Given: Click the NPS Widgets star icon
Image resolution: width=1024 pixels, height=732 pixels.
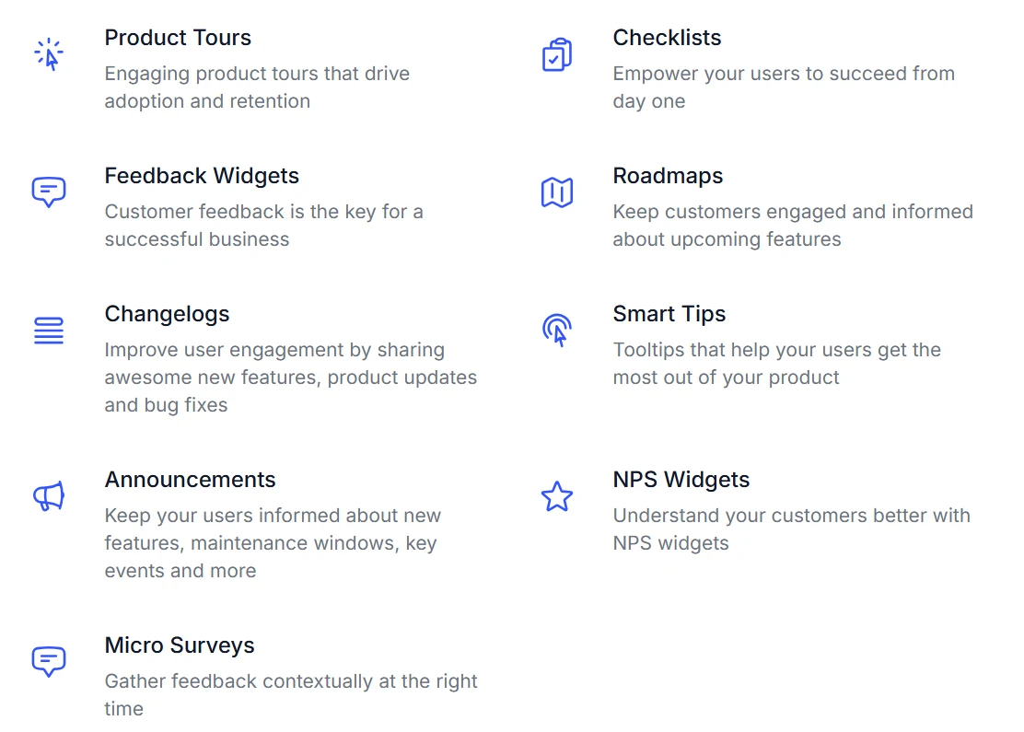Looking at the screenshot, I should coord(557,496).
